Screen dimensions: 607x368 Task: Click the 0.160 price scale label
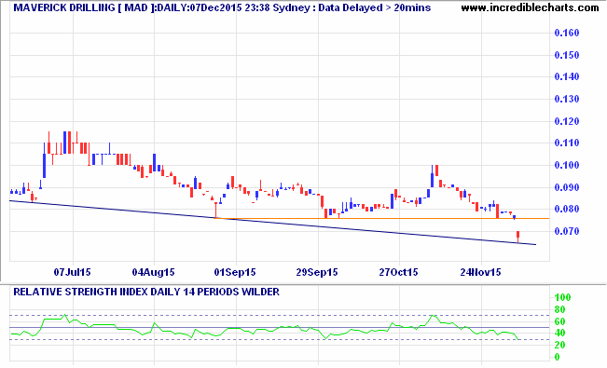[567, 33]
